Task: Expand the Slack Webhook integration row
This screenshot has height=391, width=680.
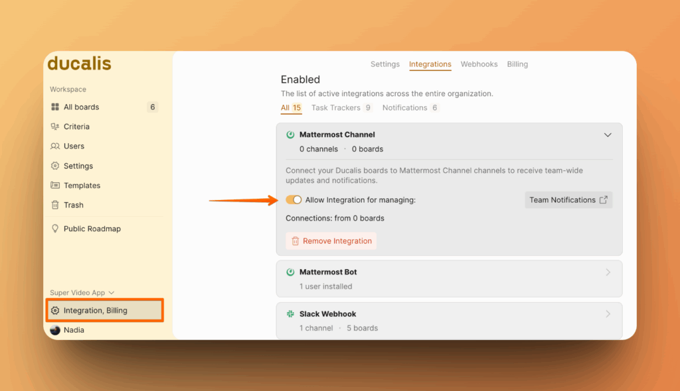Action: click(x=608, y=314)
